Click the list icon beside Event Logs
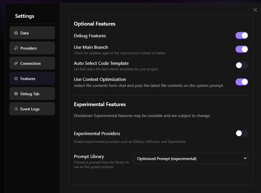261x193 pixels. pyautogui.click(x=16, y=109)
